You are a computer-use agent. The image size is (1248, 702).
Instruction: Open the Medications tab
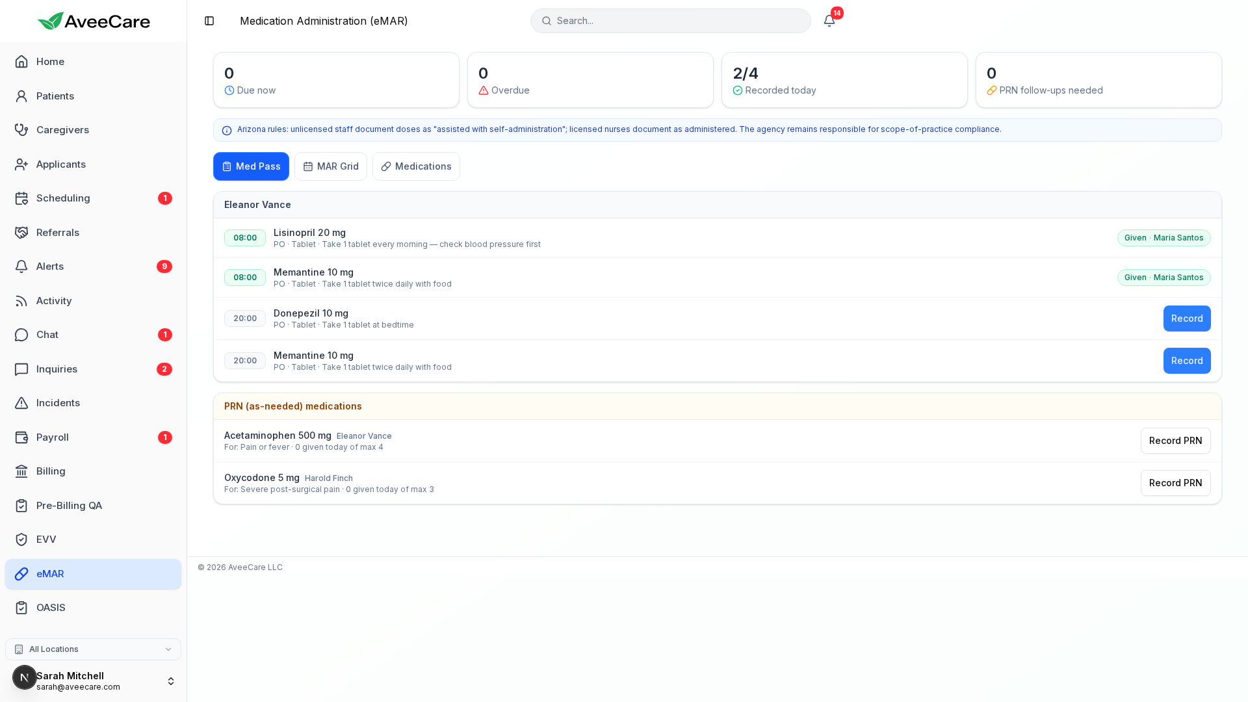pyautogui.click(x=416, y=166)
